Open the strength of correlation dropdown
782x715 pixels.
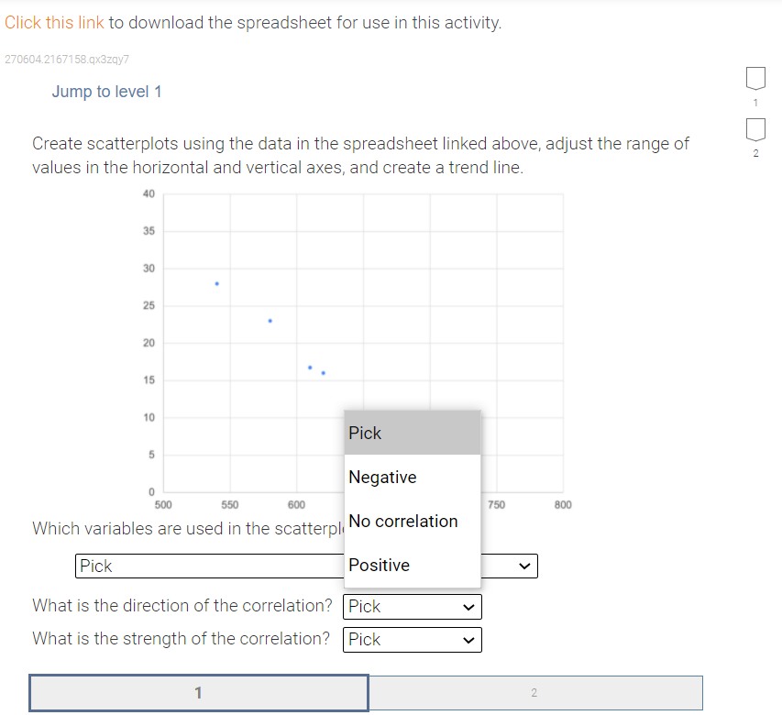click(412, 639)
